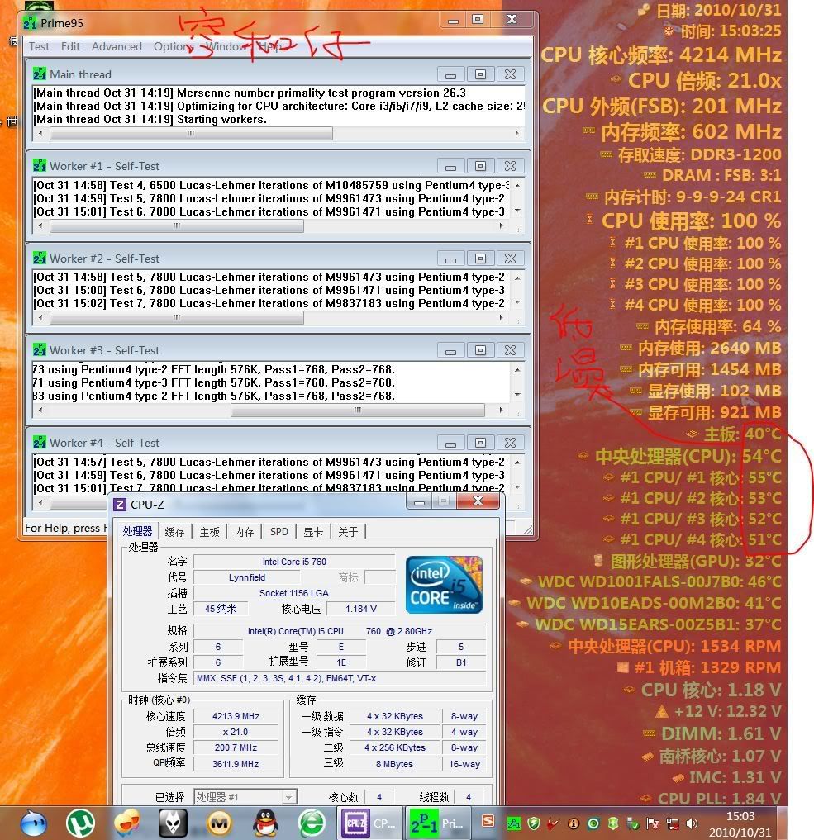Image resolution: width=814 pixels, height=840 pixels.
Task: Open the Prime95 Test menu
Action: click(x=39, y=47)
